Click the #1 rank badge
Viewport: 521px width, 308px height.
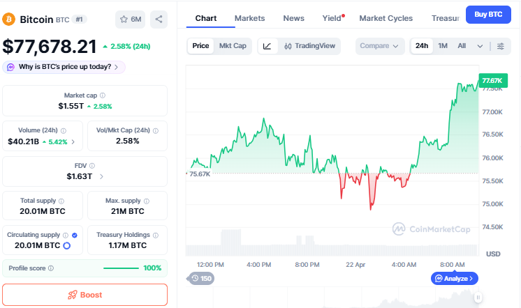(x=79, y=20)
